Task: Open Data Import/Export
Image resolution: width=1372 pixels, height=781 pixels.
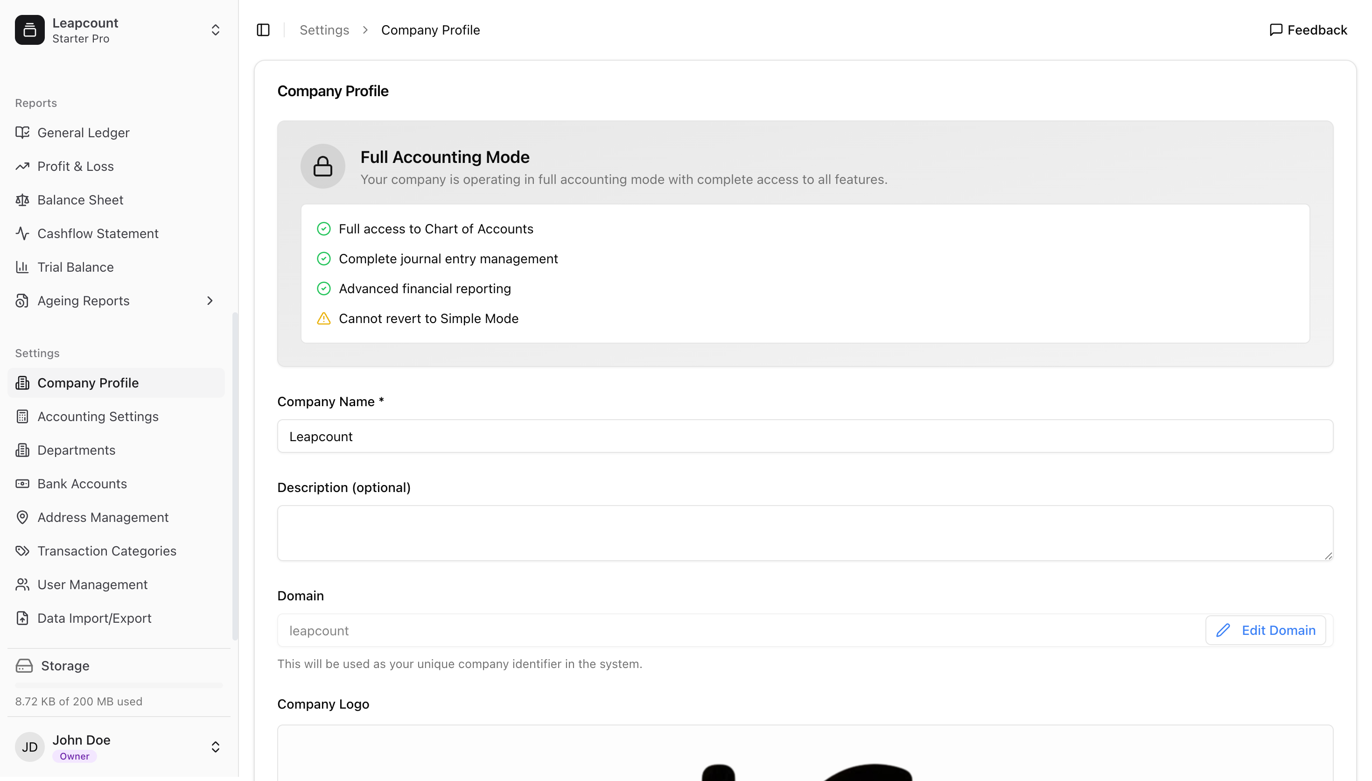Action: point(116,619)
